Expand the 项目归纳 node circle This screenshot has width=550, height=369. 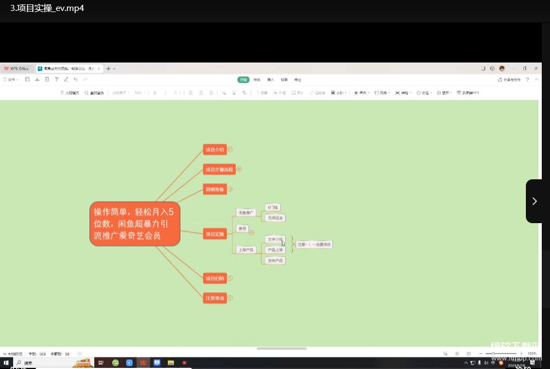[x=230, y=278]
